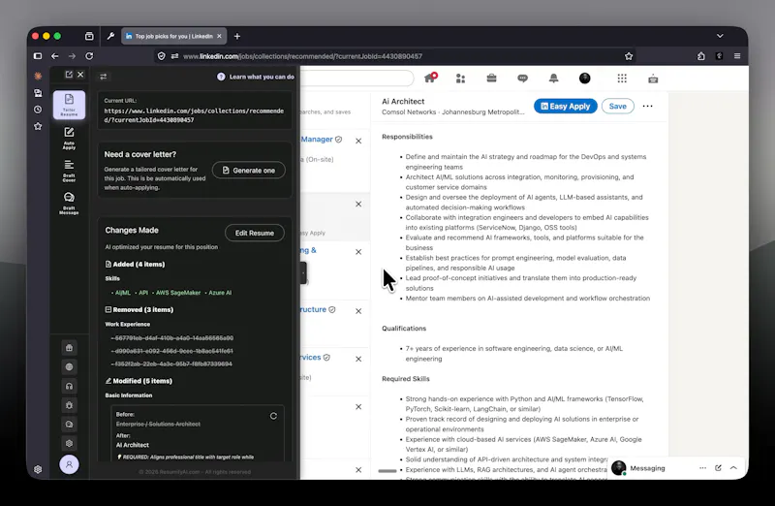The width and height of the screenshot is (775, 506).
Task: Save the Ai Architect job
Action: coord(618,107)
